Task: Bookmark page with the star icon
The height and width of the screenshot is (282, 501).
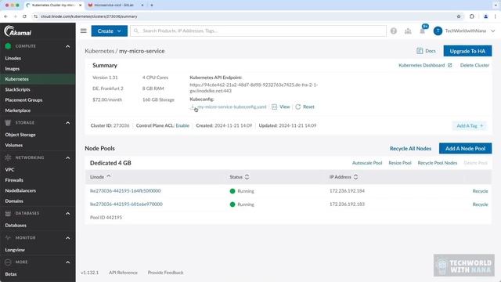Action: tap(459, 16)
